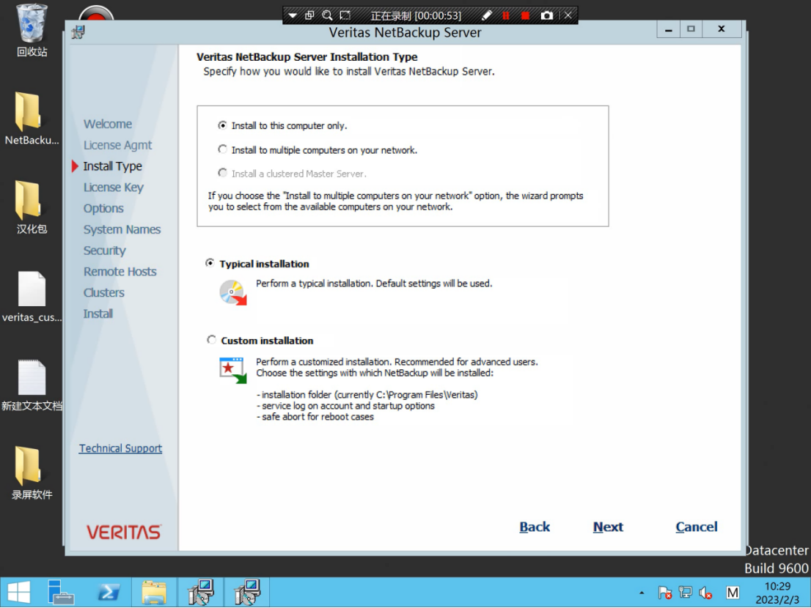Close the recording toolbar
Screen dimensions: 811x608
568,15
